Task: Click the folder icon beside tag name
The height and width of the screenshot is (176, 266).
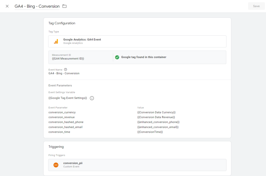Action: tap(64, 6)
